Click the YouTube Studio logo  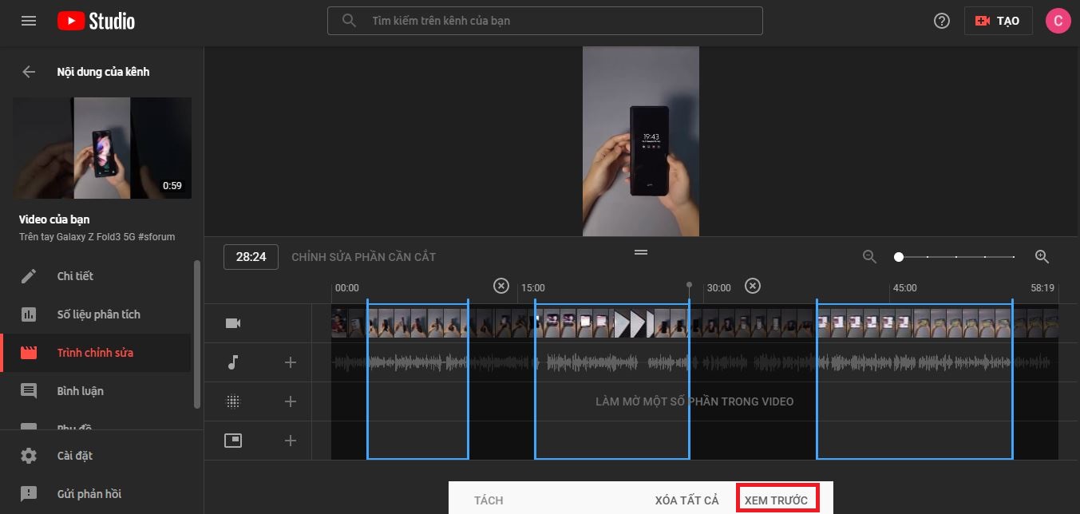tap(96, 21)
